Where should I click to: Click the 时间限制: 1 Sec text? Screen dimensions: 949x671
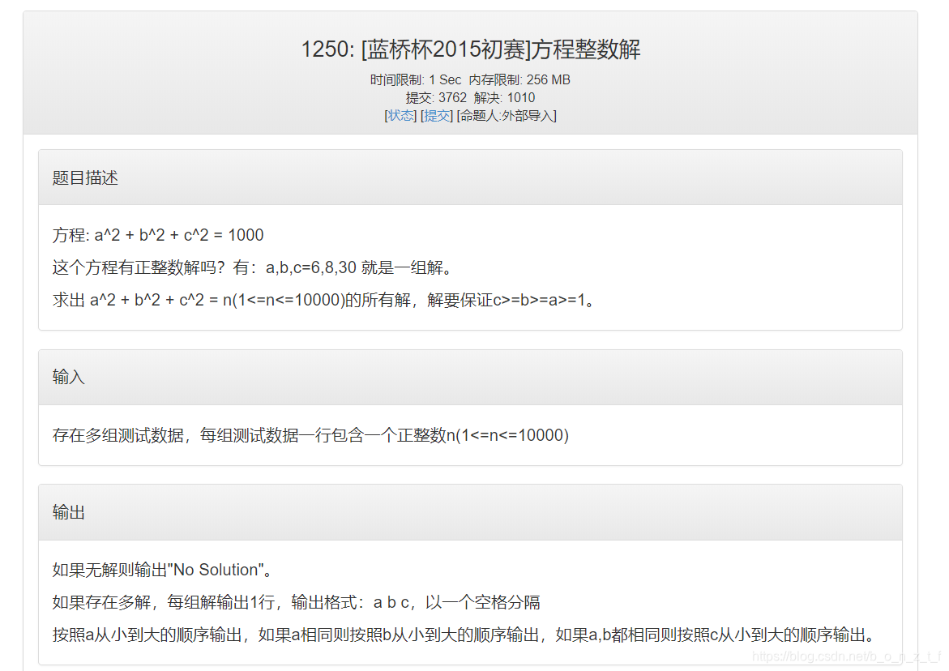pyautogui.click(x=416, y=80)
